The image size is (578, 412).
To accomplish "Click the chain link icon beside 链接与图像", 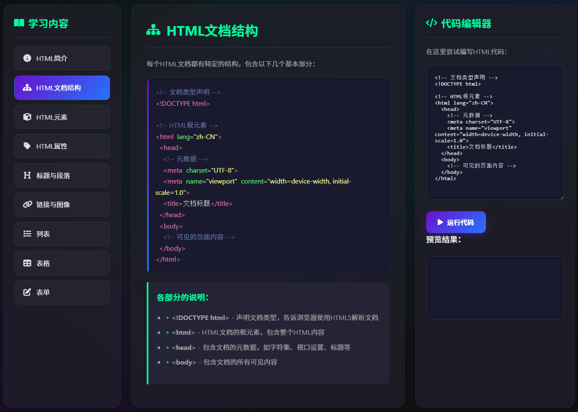I will coord(27,205).
